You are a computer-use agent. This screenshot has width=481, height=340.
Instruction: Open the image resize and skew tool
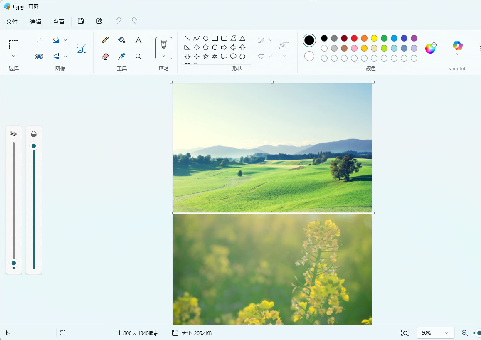tap(81, 48)
